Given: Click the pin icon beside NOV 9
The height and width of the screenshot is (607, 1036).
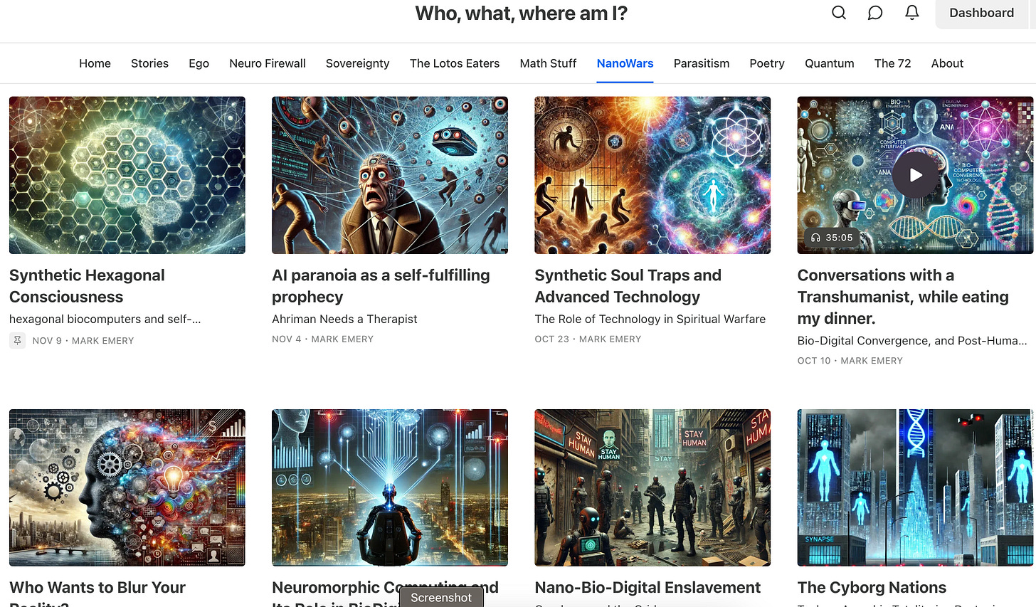Looking at the screenshot, I should [17, 340].
